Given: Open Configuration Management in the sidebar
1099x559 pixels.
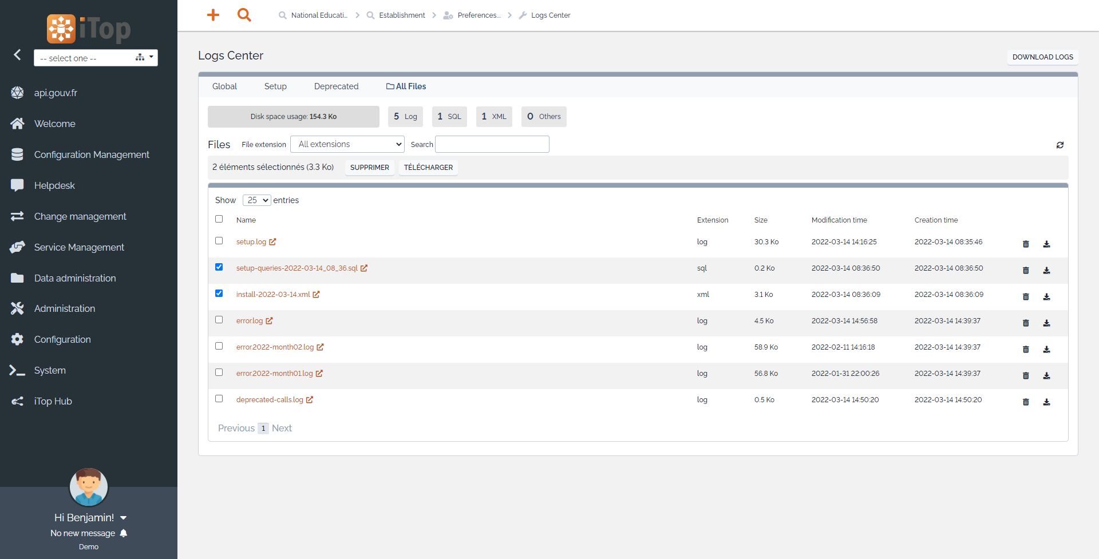Looking at the screenshot, I should pyautogui.click(x=92, y=154).
